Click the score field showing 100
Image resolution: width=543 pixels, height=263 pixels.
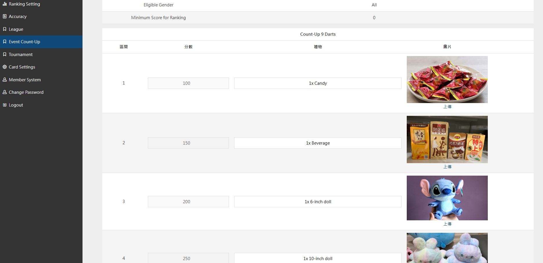(x=188, y=83)
